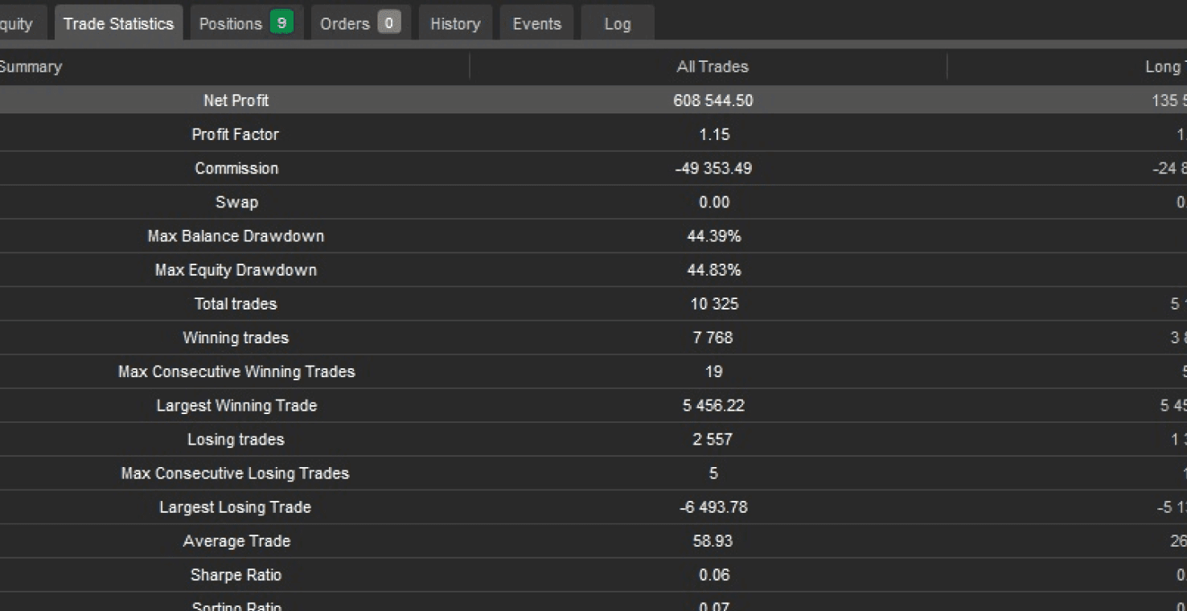Select the Net Profit row
This screenshot has height=611, width=1187.
(593, 100)
